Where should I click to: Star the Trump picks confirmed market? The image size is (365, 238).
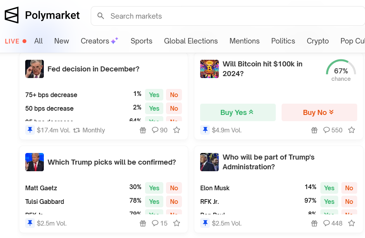point(176,223)
